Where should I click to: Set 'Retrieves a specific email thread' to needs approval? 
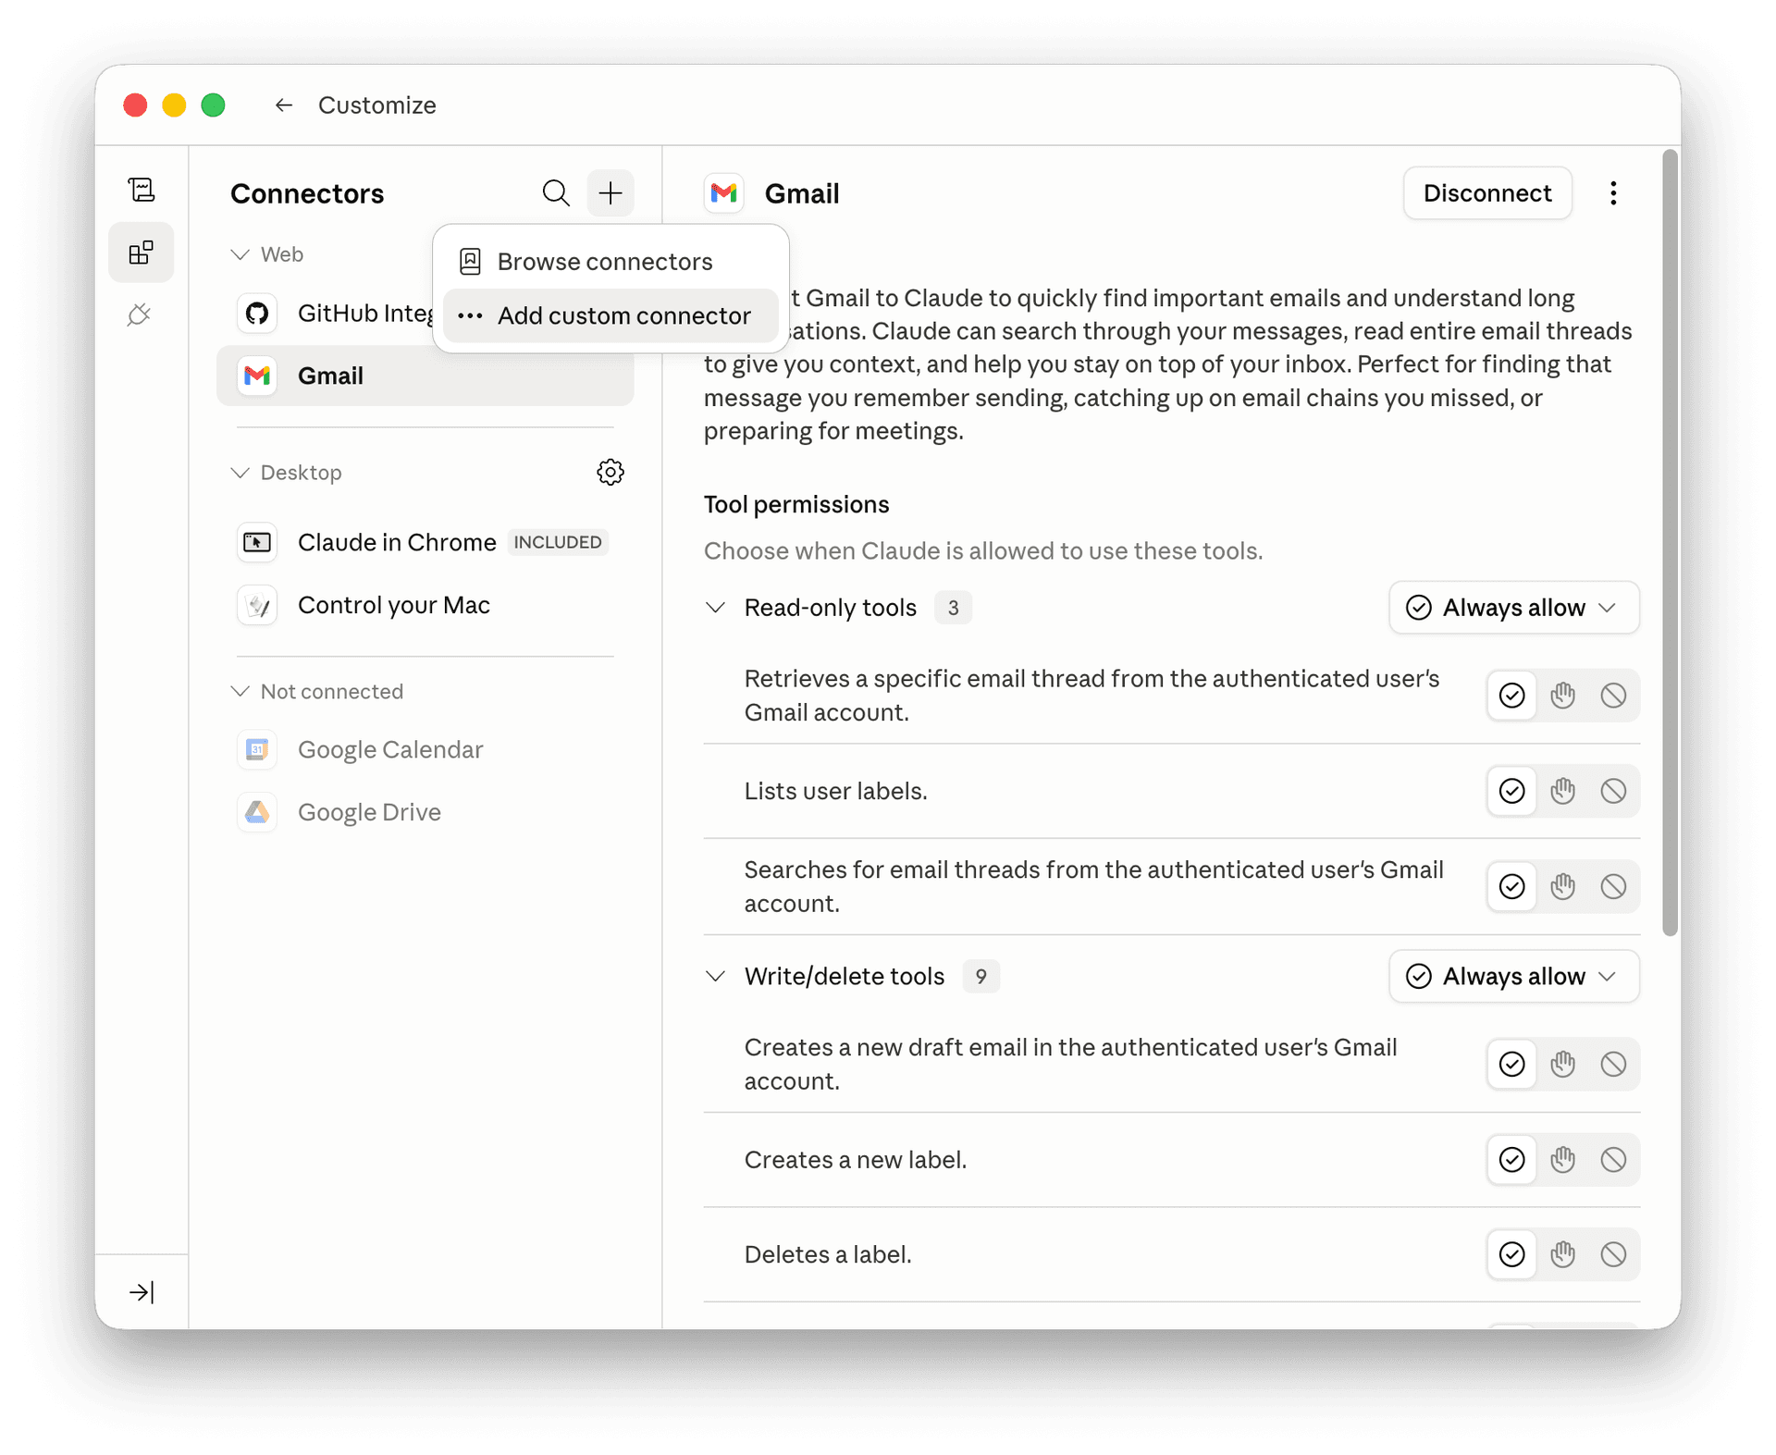1562,695
